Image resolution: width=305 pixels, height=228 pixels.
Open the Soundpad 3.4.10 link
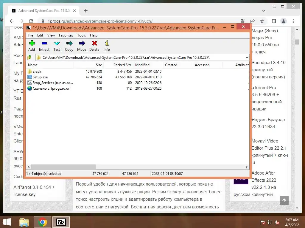click(x=268, y=70)
